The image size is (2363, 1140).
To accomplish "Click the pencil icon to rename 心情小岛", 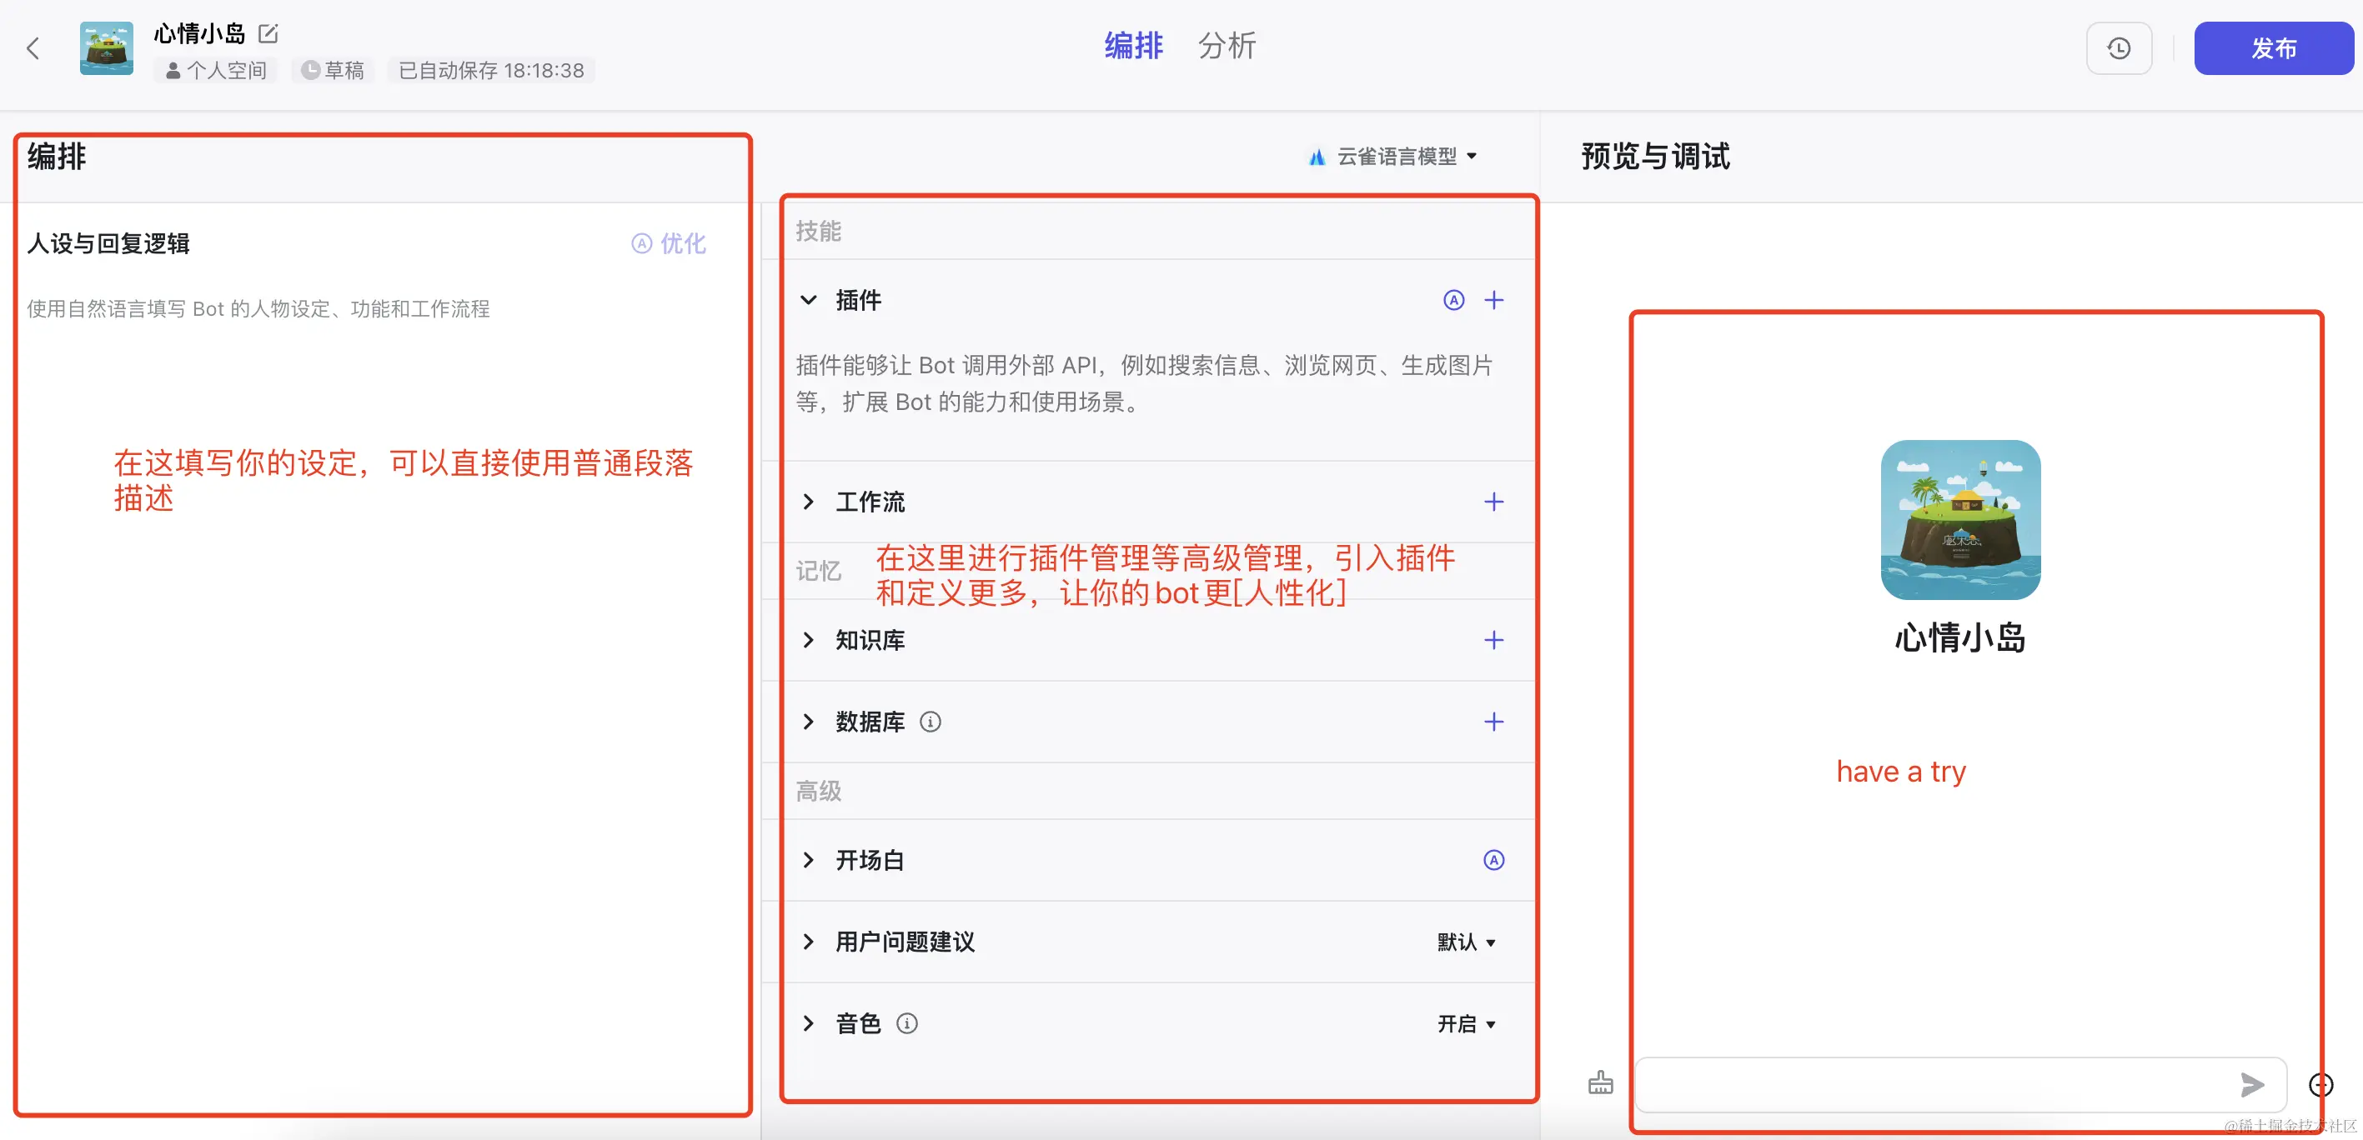I will pyautogui.click(x=268, y=33).
